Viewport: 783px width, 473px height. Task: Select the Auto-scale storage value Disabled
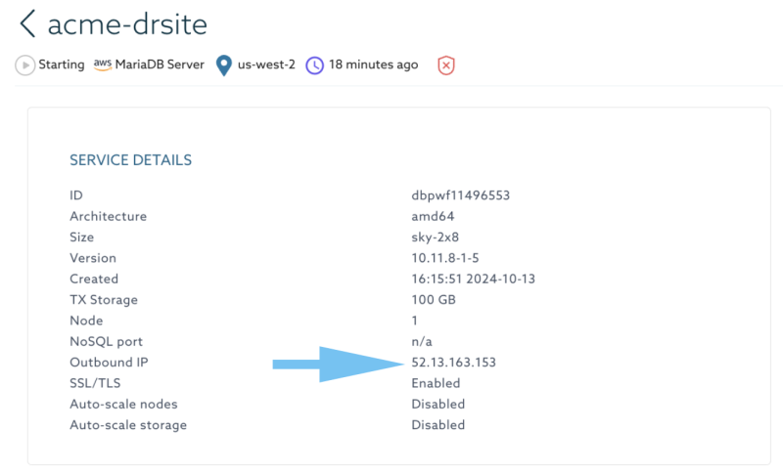point(438,425)
